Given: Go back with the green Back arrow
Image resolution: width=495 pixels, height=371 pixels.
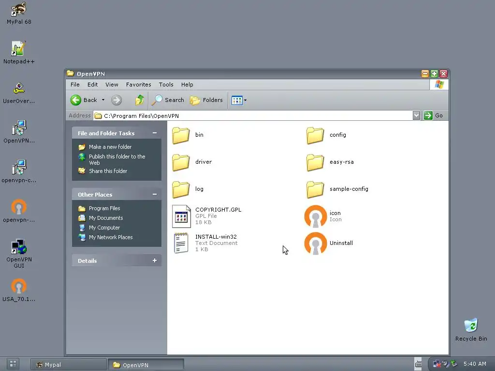Looking at the screenshot, I should coord(83,100).
